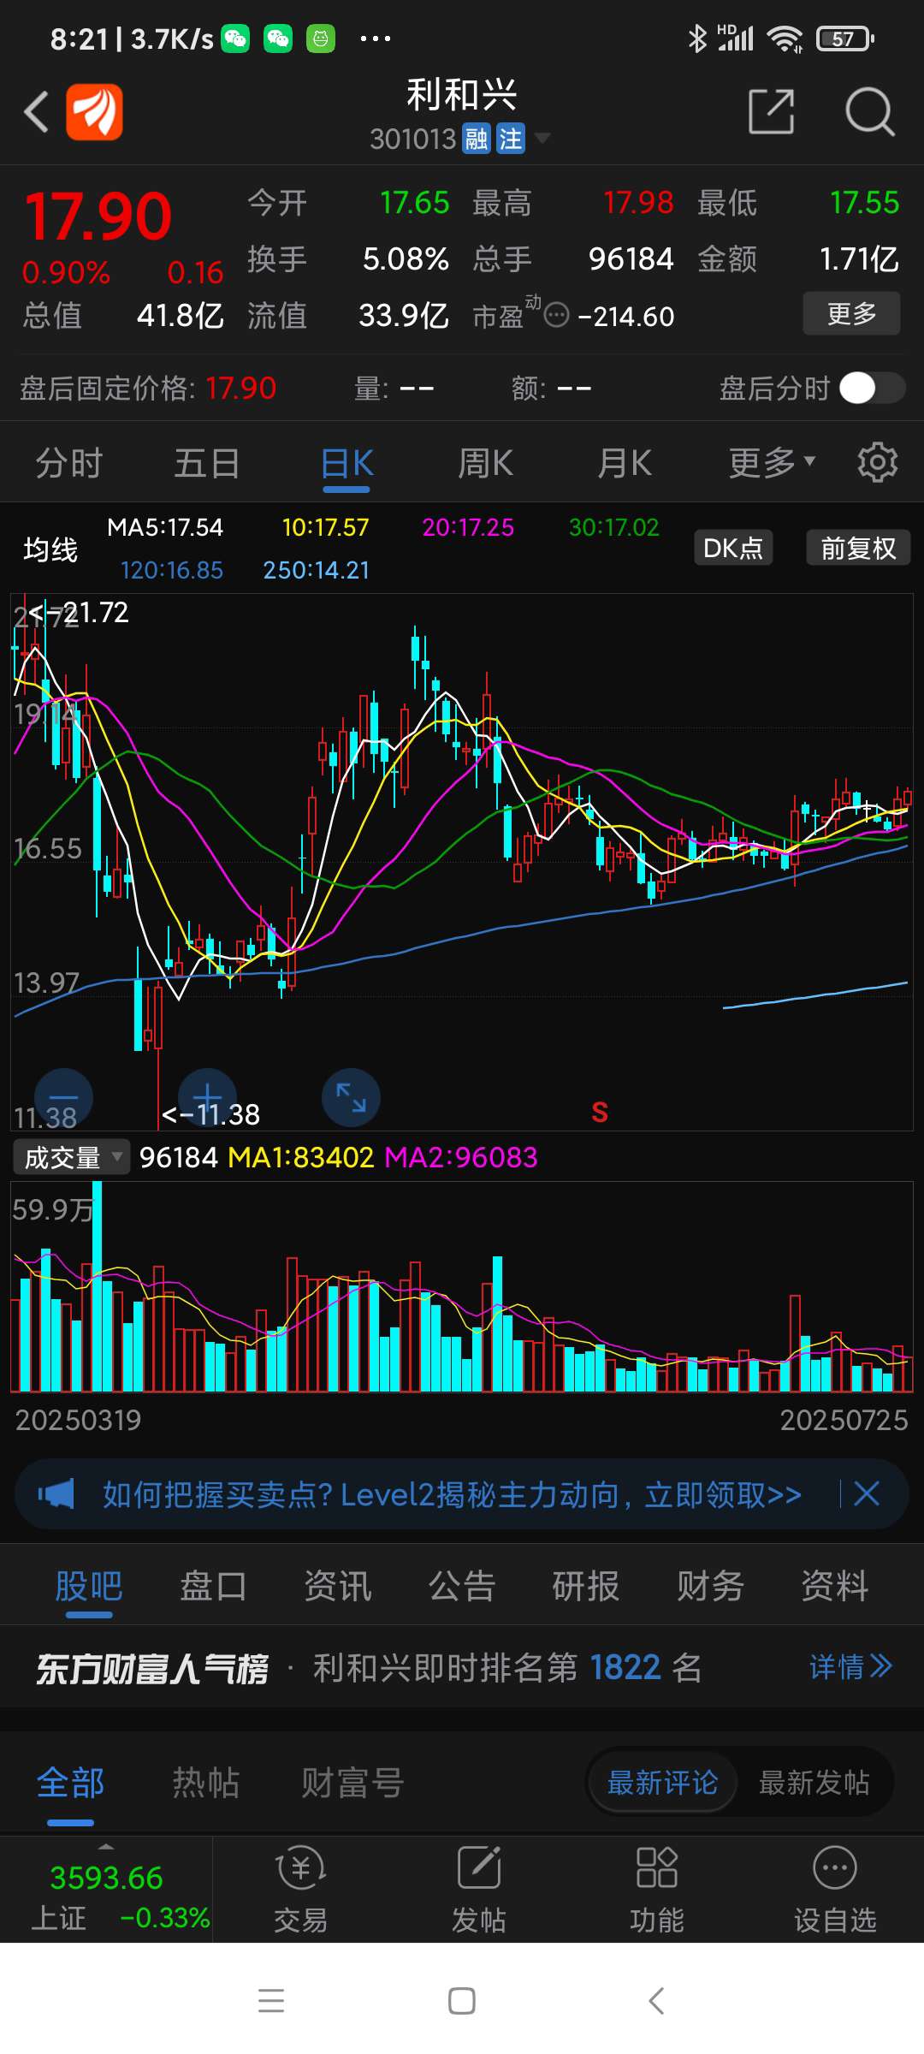The width and height of the screenshot is (924, 2054).
Task: Toggle the 盘后分时 switch
Action: [x=872, y=388]
